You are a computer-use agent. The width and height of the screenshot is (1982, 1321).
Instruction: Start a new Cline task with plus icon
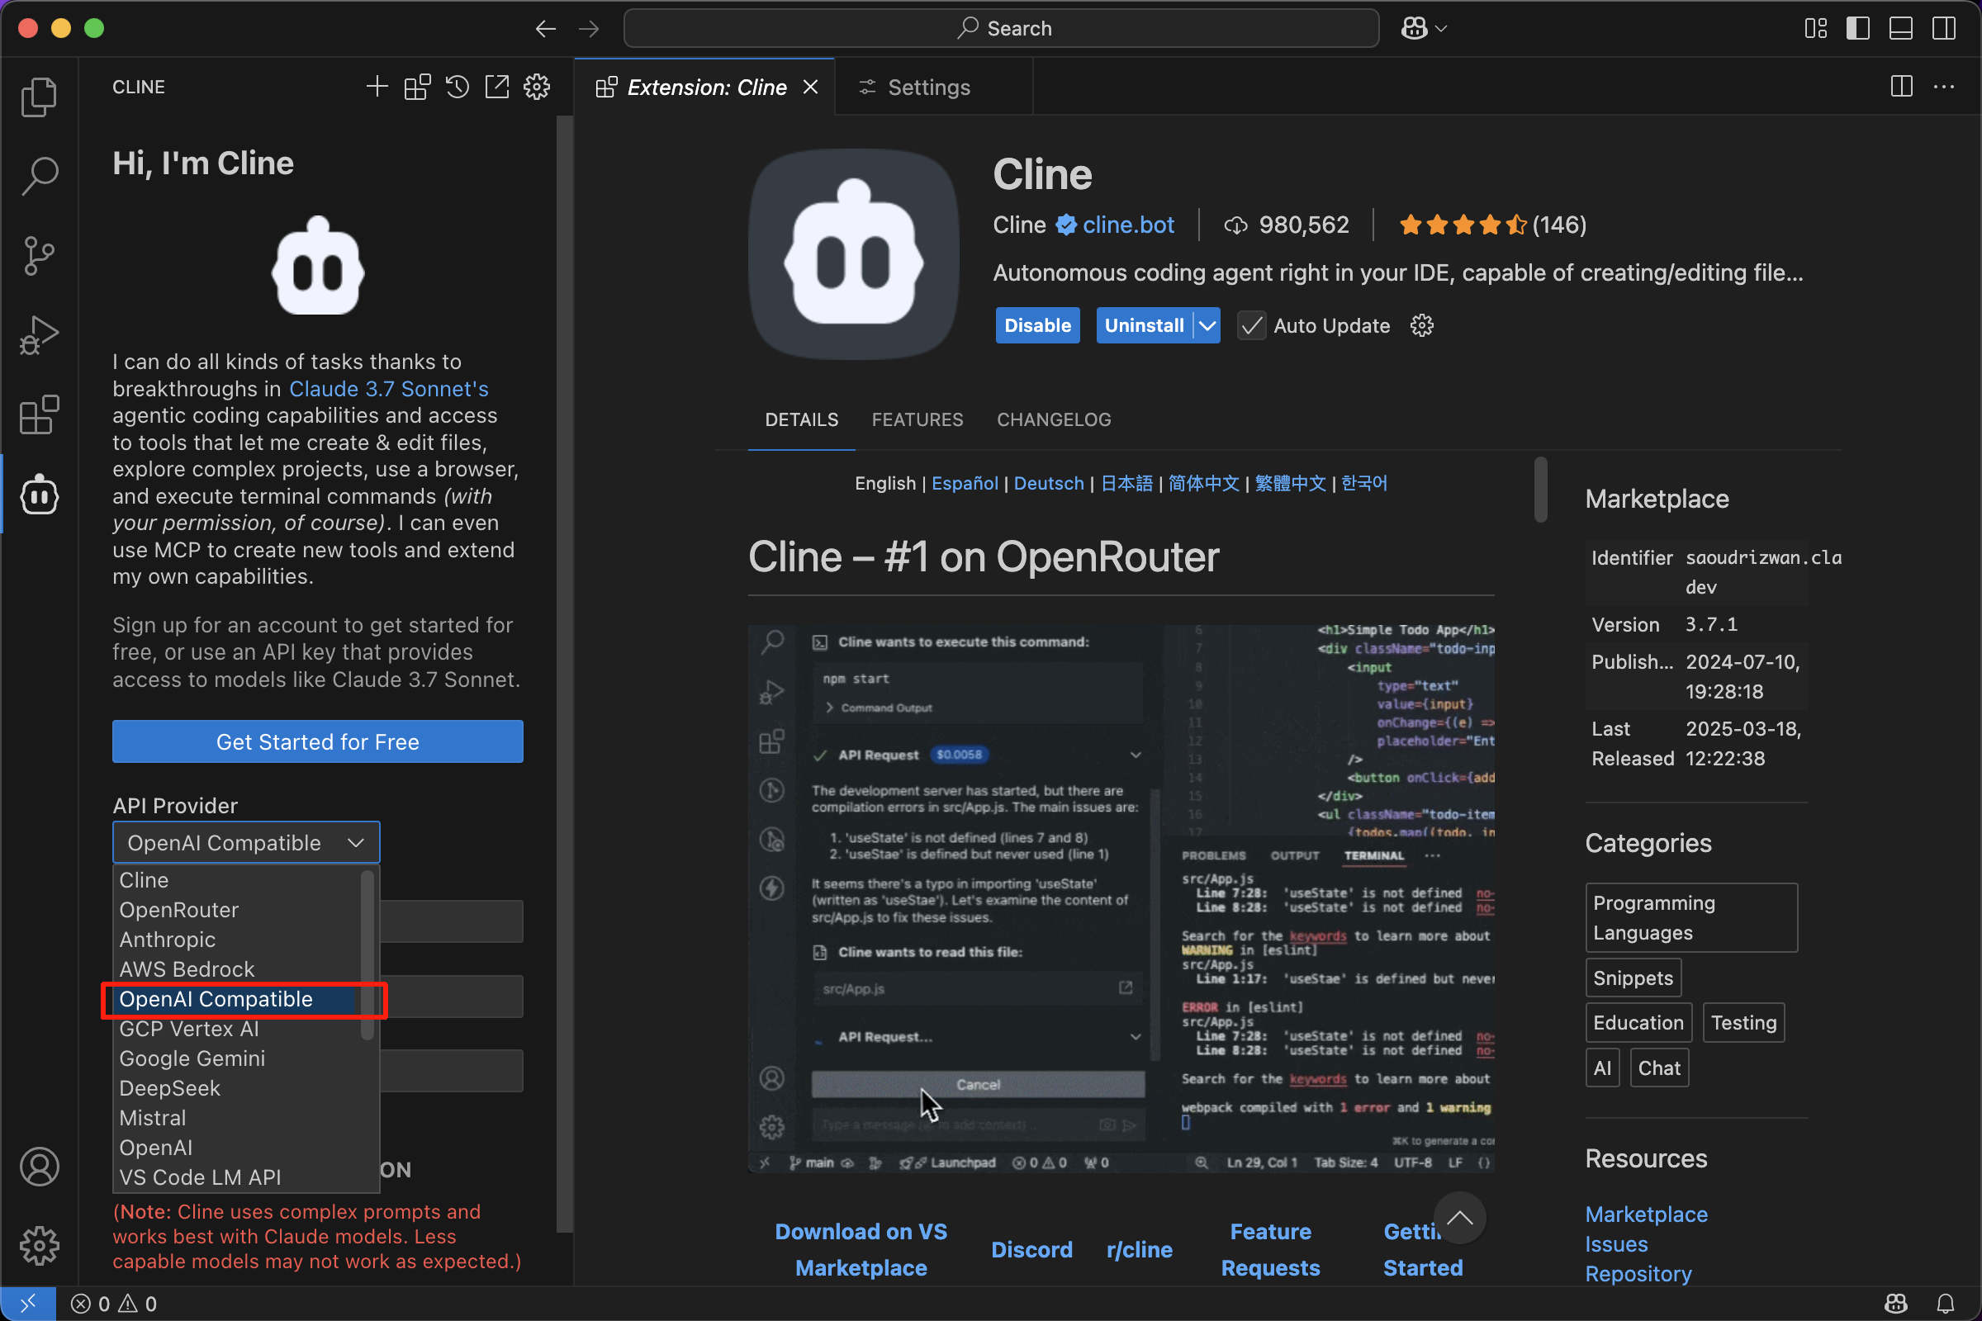tap(377, 87)
